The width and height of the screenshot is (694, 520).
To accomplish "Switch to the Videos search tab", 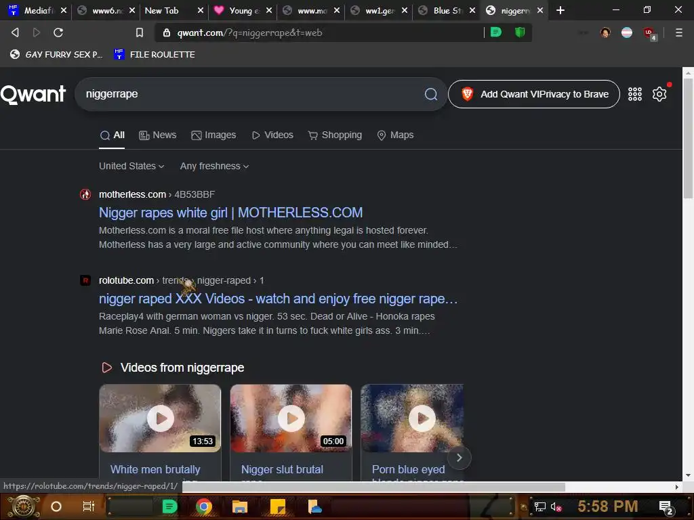I will [x=272, y=135].
